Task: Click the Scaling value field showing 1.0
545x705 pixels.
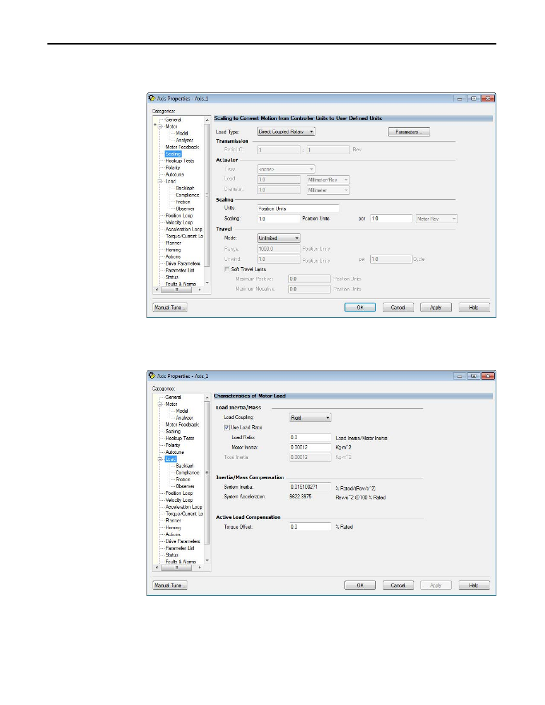Action: tap(279, 219)
